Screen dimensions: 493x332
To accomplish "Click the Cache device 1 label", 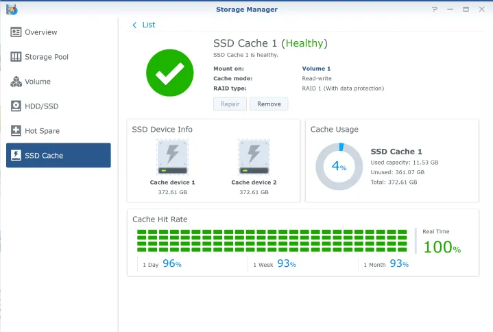I will 172,182.
